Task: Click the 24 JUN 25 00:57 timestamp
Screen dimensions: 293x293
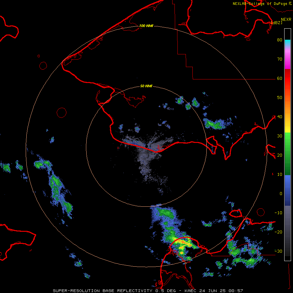Action: tap(221, 291)
